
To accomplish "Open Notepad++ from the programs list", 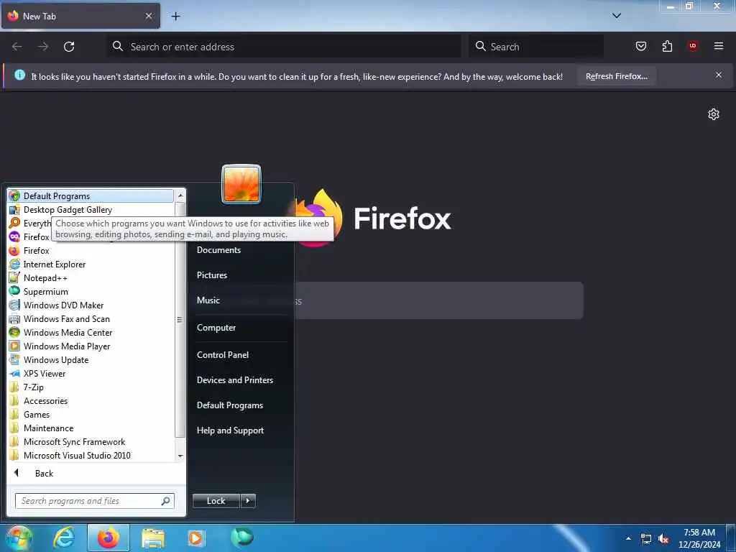I will pyautogui.click(x=91, y=278).
